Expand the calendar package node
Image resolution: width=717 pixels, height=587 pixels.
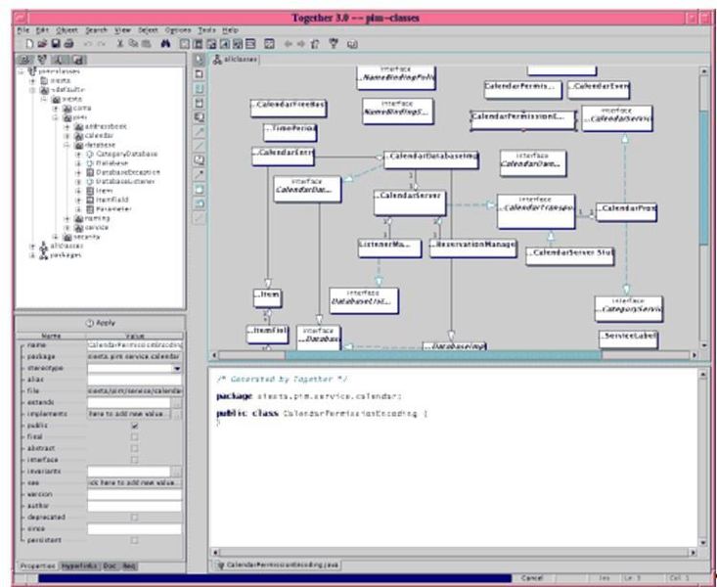(67, 136)
